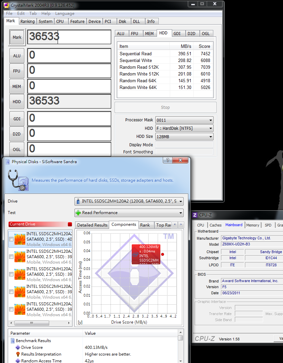Image resolution: width=283 pixels, height=363 pixels.
Task: Click the Benchmark Results group icon
Action: click(x=13, y=340)
